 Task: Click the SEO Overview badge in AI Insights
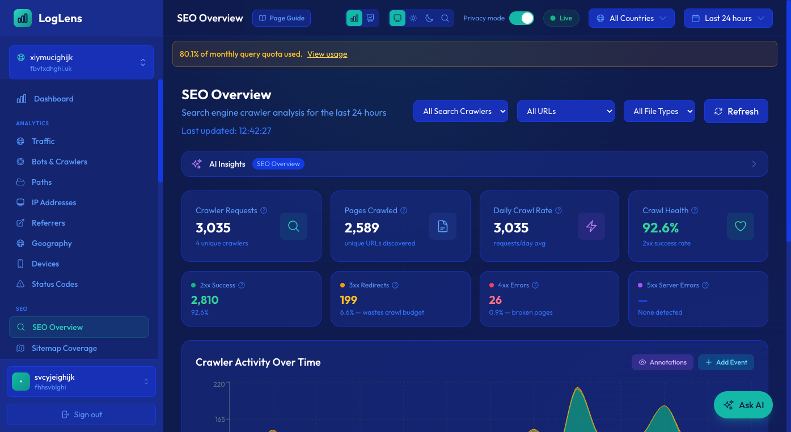click(x=278, y=164)
